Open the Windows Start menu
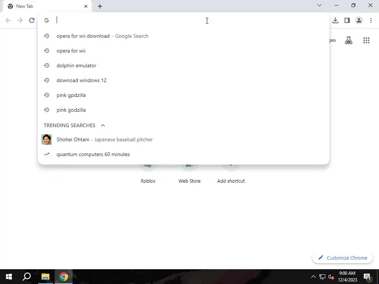This screenshot has width=379, height=284. point(9,277)
